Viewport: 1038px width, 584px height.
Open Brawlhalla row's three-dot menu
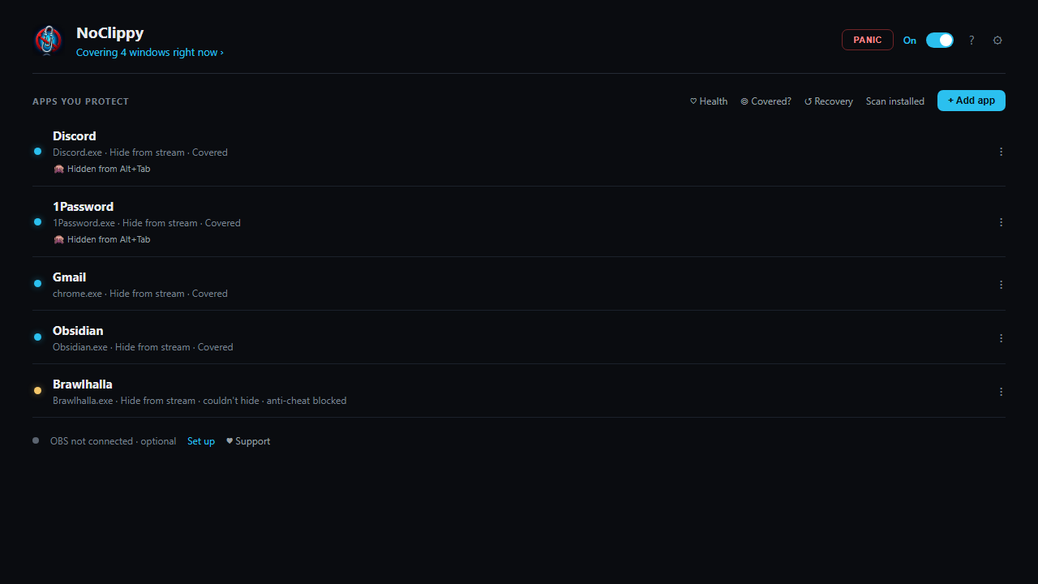coord(1001,392)
